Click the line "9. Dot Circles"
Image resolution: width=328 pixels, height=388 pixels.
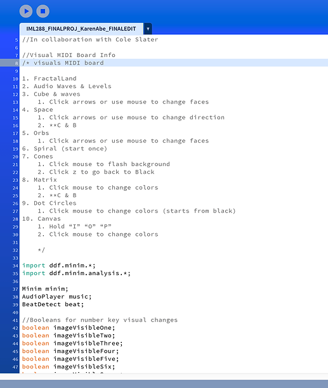coord(49,203)
